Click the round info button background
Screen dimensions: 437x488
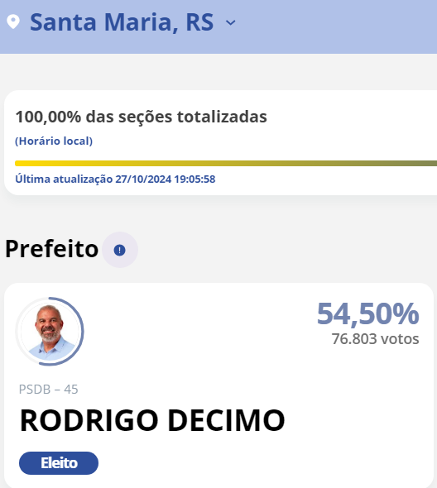click(x=120, y=250)
